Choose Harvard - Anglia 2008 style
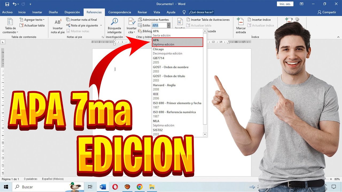This screenshot has height=192, width=342. [177, 87]
